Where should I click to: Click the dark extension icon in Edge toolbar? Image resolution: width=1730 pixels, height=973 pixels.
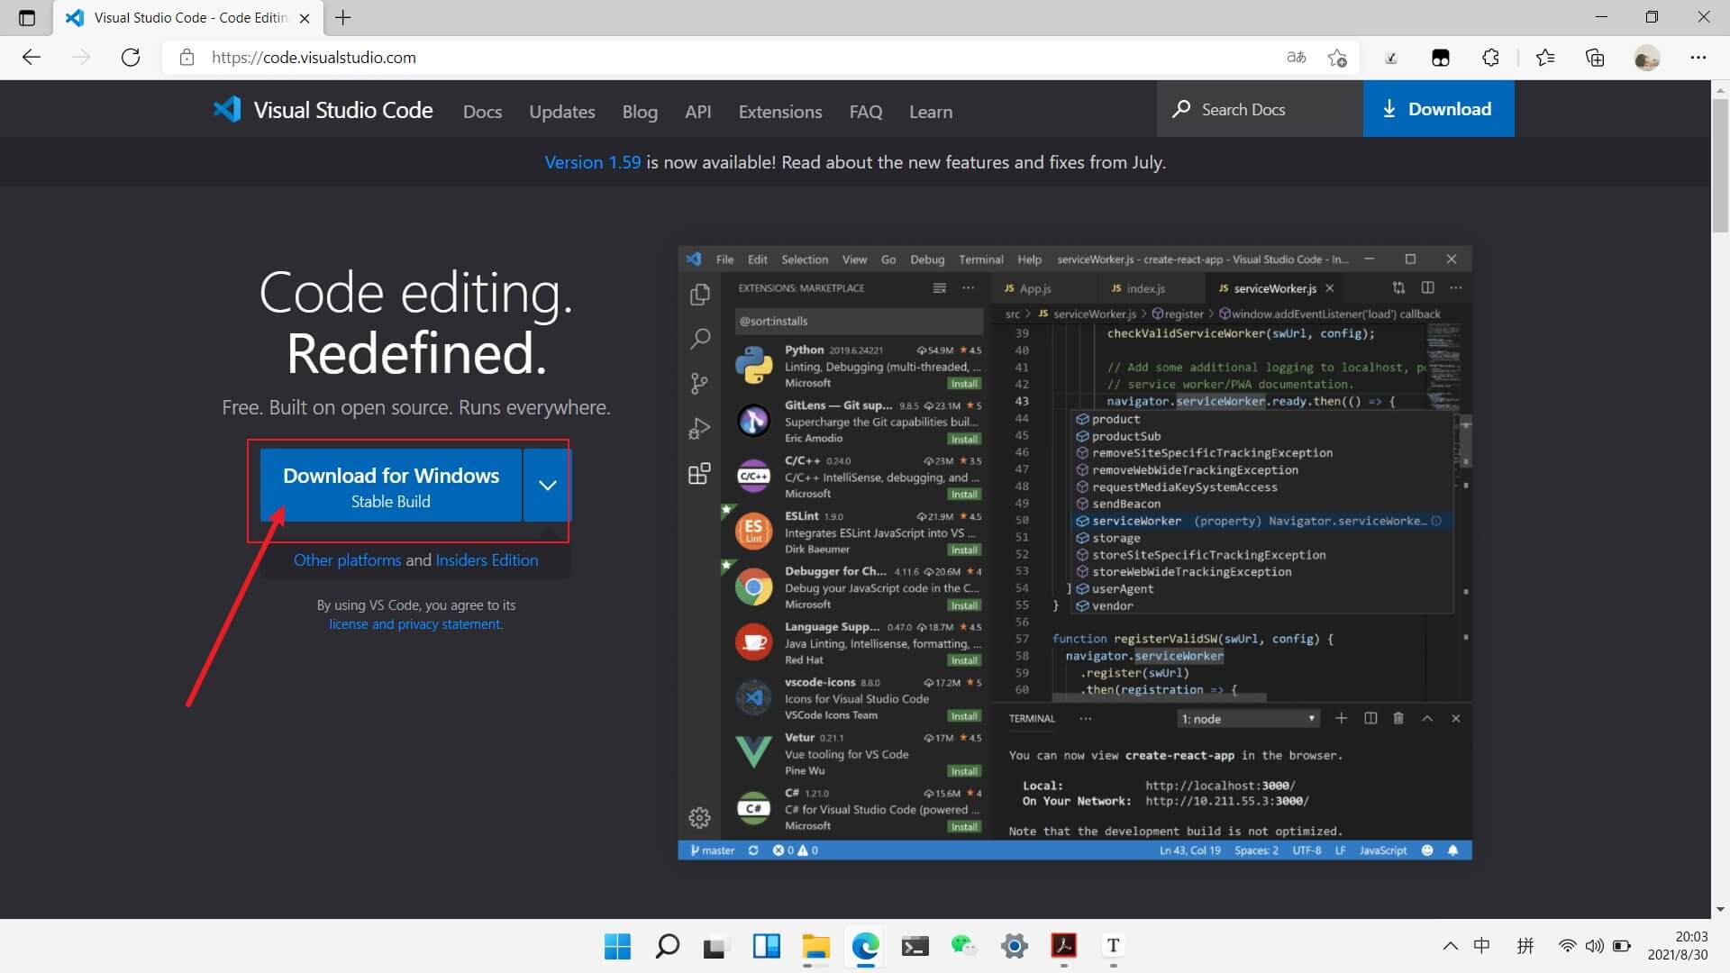(x=1440, y=58)
